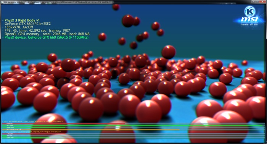Click the GPU 2 core temperature bar
267x144 pixels.
coord(34,134)
